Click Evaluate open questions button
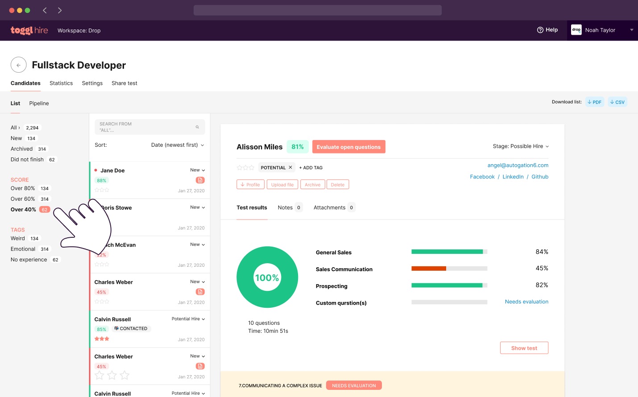The height and width of the screenshot is (397, 638). point(348,147)
